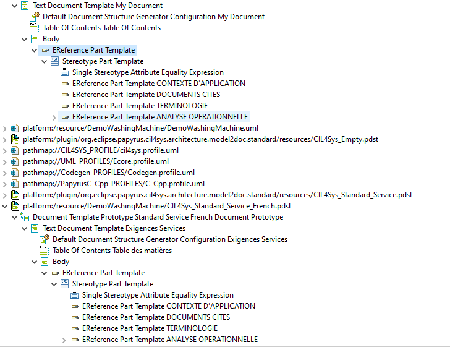Click the C_Cpp.profile.uml resource icon
450x347 pixels.
tap(15, 184)
